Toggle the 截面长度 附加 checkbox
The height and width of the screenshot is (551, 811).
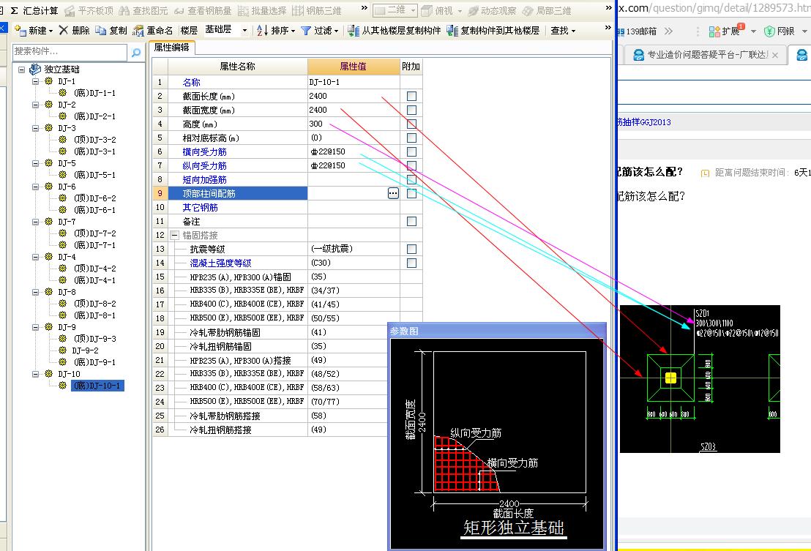[411, 96]
